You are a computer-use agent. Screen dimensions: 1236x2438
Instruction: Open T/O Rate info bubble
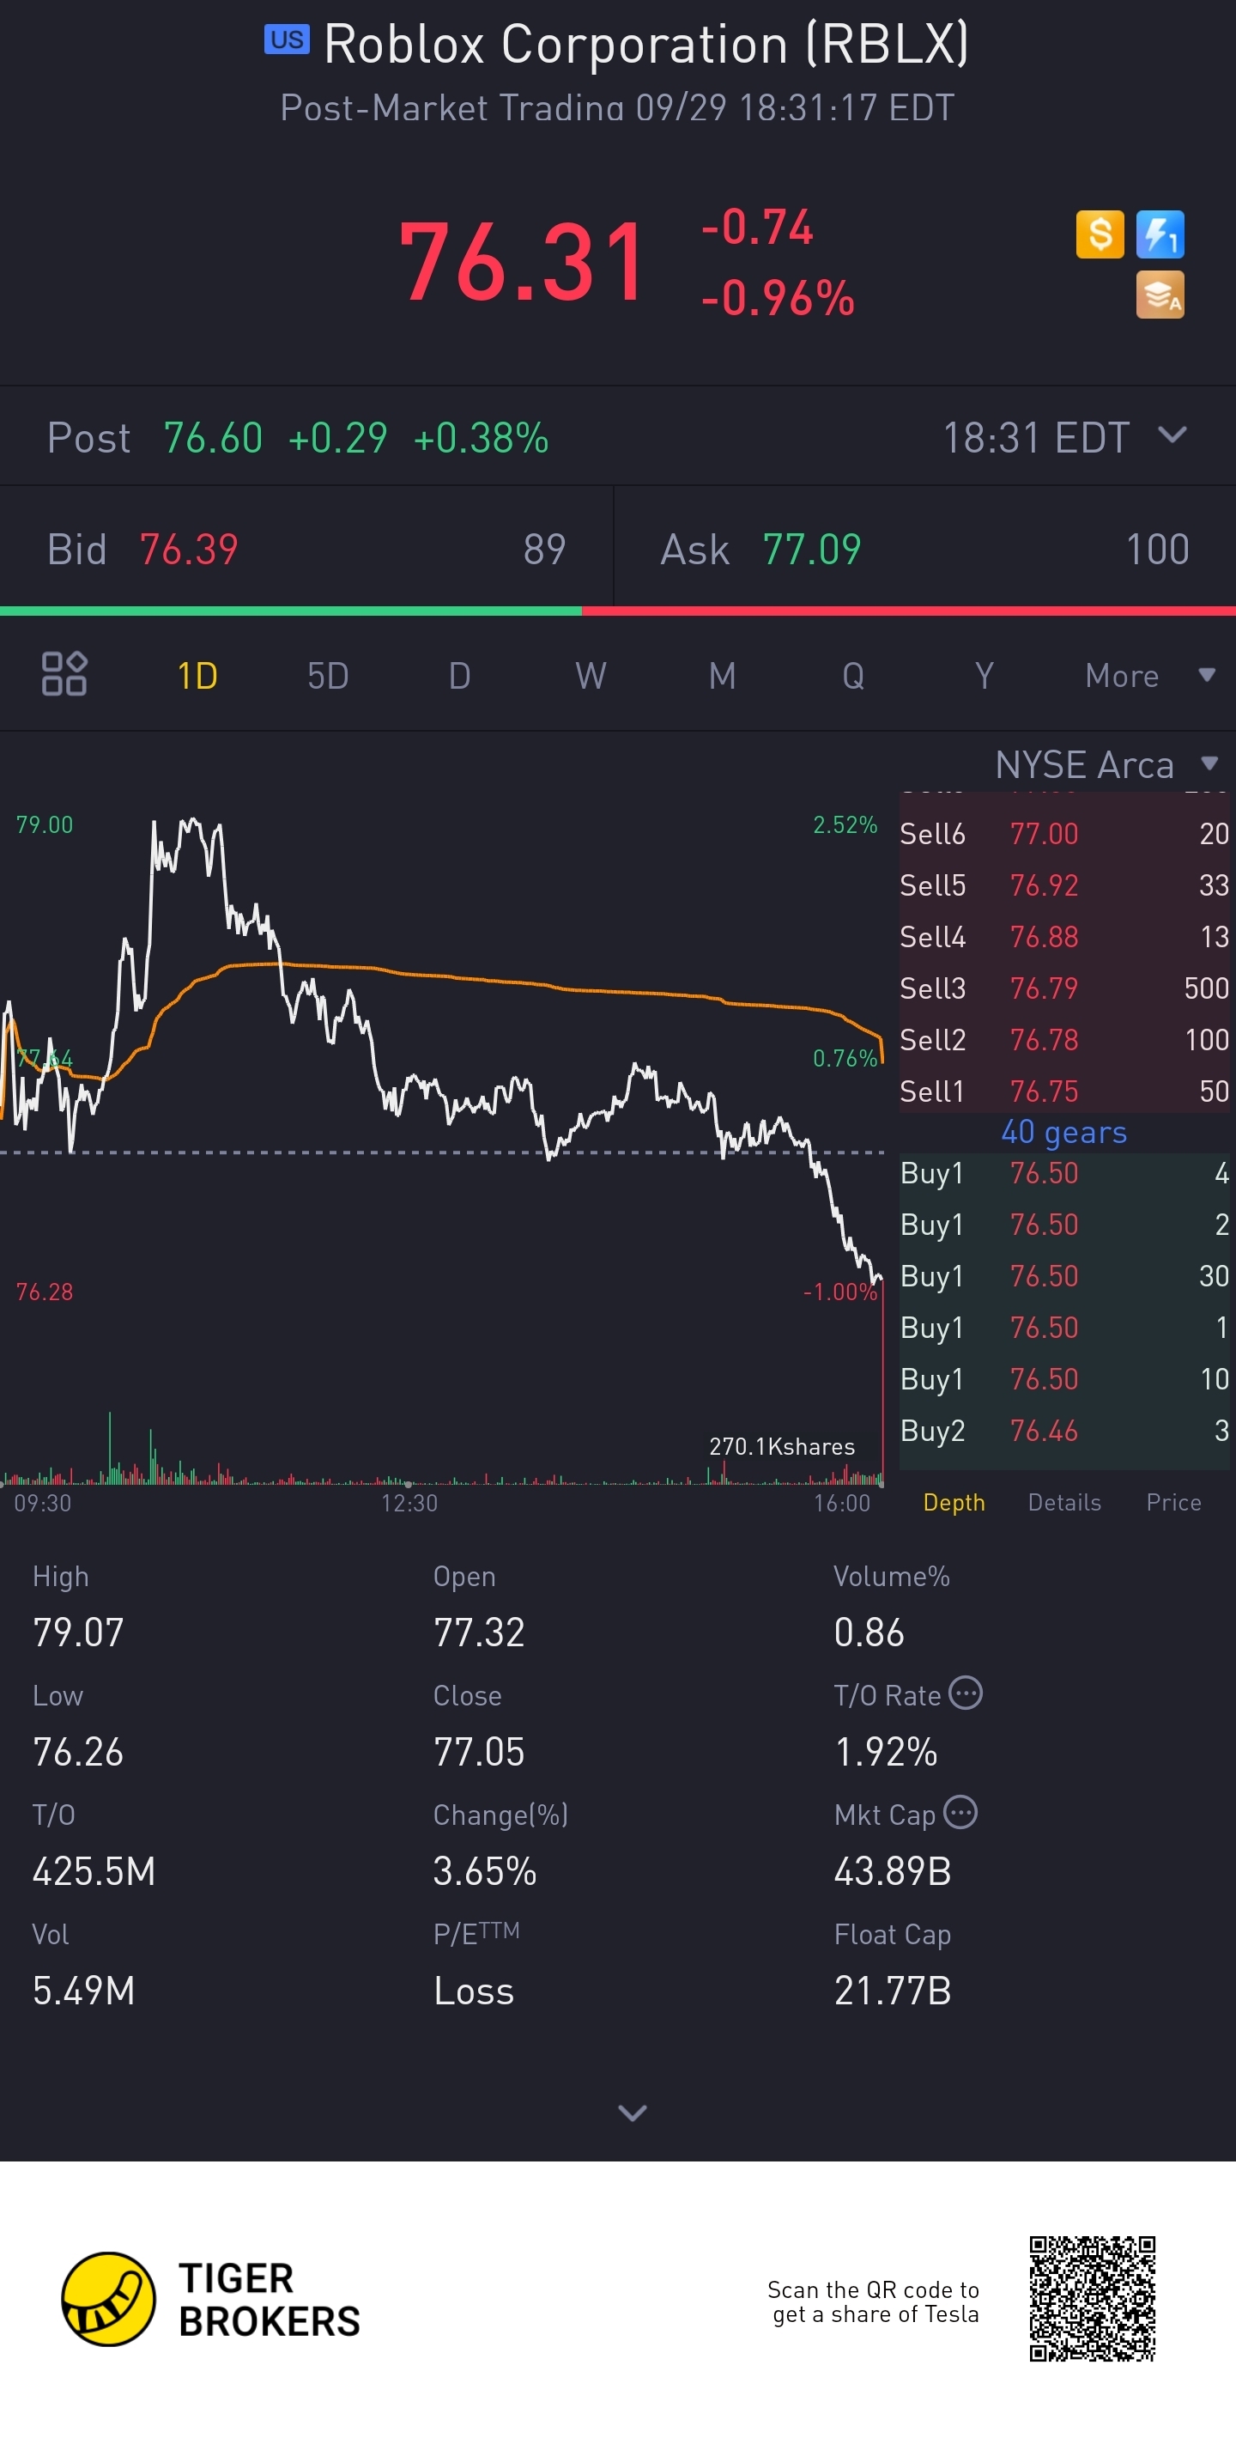[966, 1693]
